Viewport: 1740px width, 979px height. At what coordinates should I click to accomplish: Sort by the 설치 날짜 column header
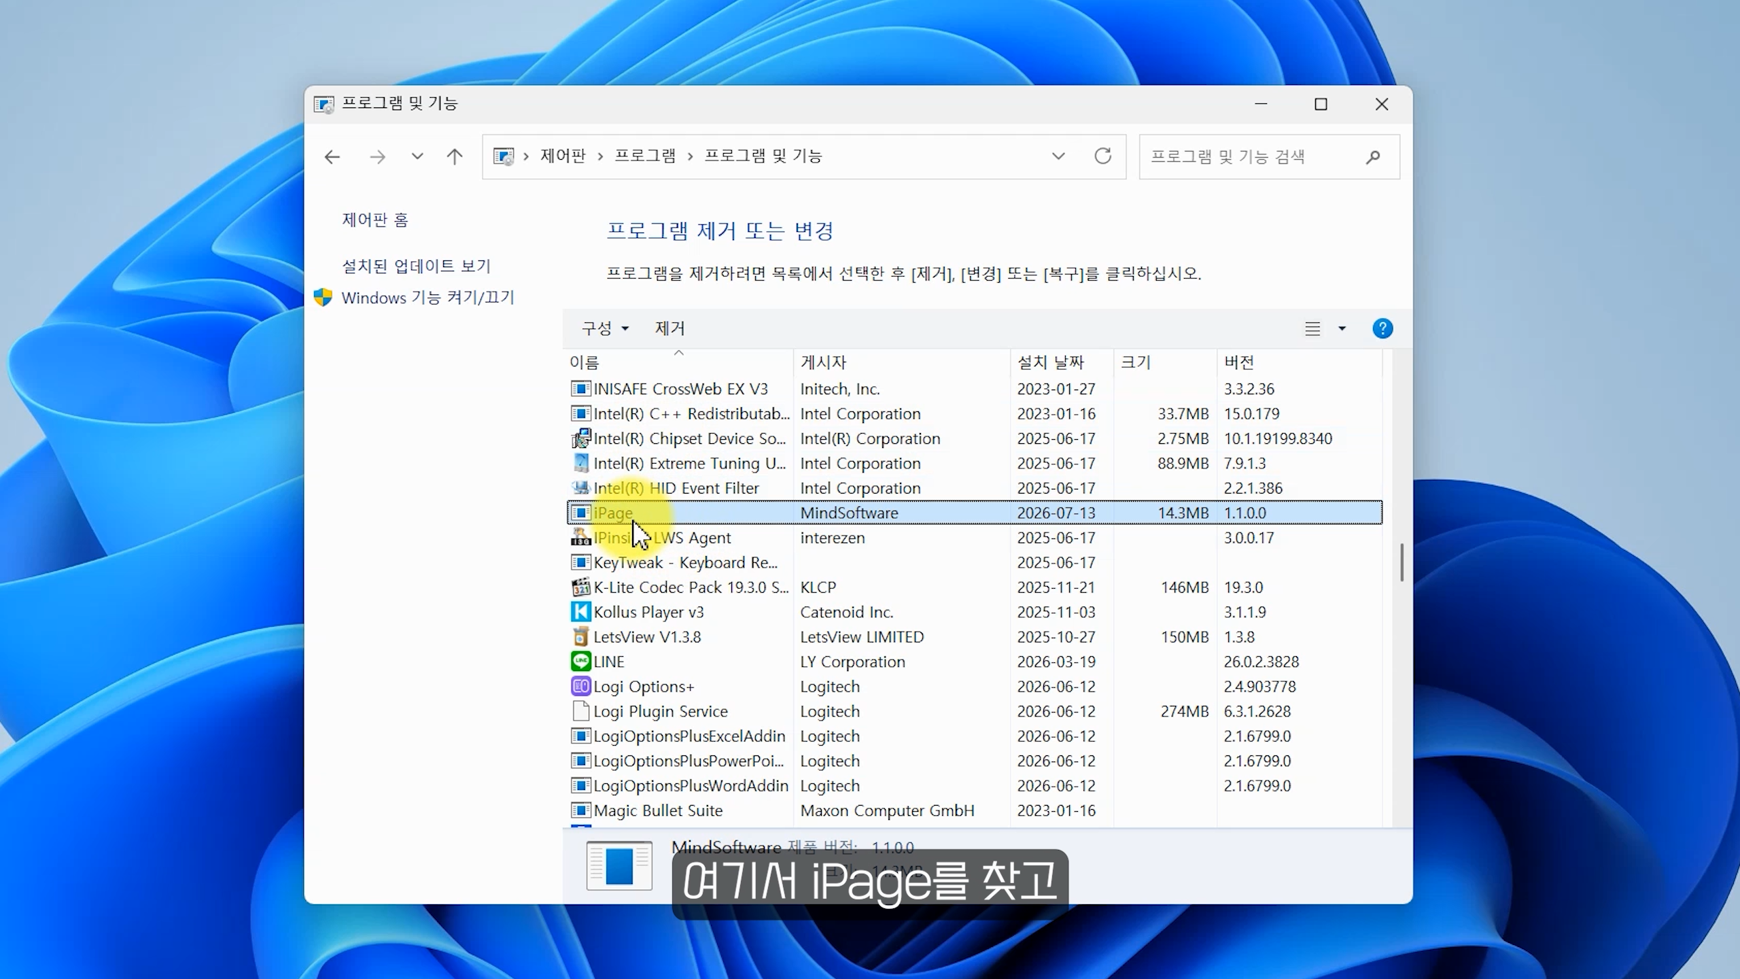pyautogui.click(x=1062, y=362)
